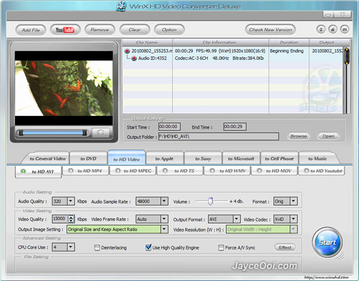Click the camera snapshot icon under preview
Screen dimensions: 359x281
coord(101,132)
